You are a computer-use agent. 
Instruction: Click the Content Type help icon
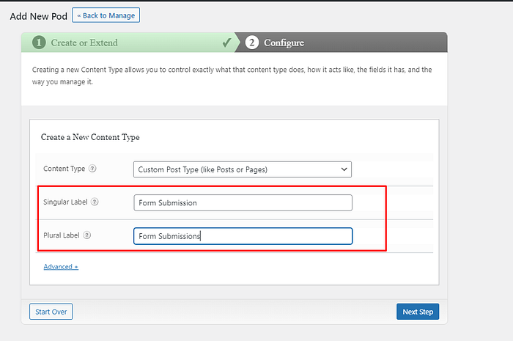[x=92, y=169]
